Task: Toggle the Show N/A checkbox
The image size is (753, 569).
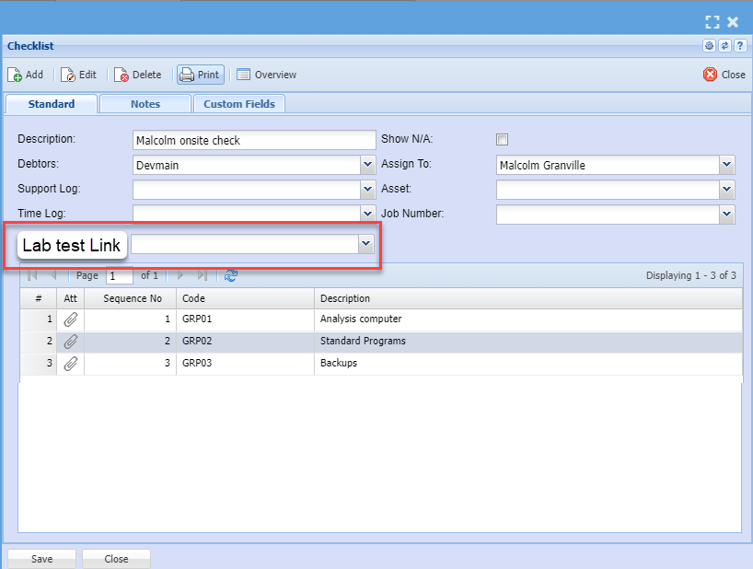Action: point(502,140)
